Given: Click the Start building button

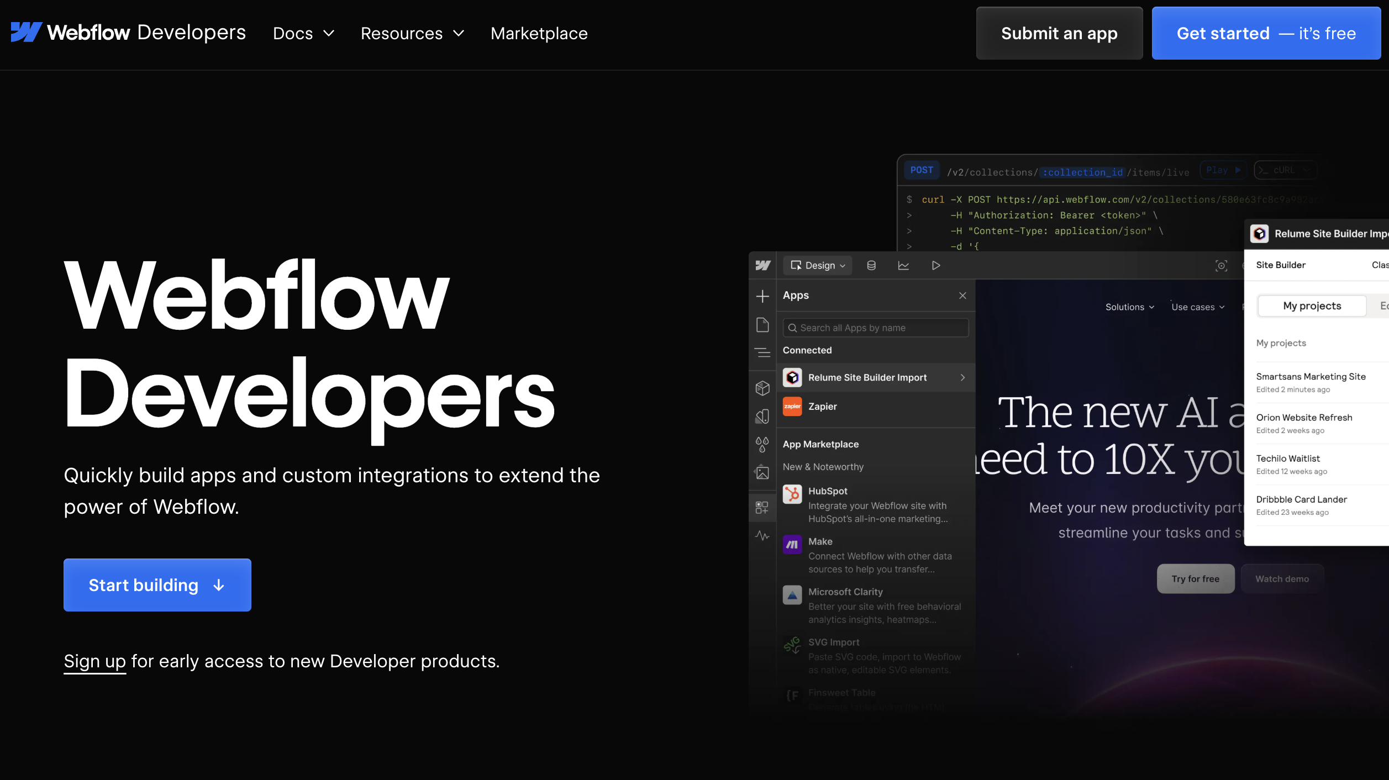Looking at the screenshot, I should [x=157, y=585].
